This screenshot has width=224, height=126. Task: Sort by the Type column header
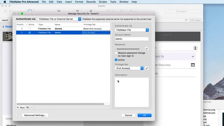[x=46, y=24]
